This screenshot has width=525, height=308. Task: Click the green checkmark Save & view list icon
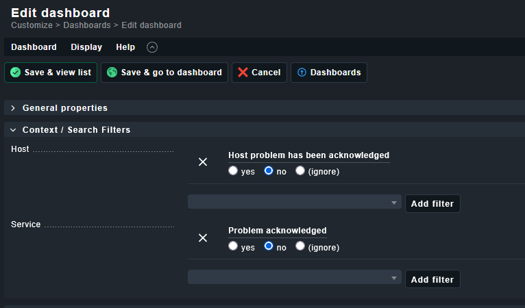(x=16, y=73)
